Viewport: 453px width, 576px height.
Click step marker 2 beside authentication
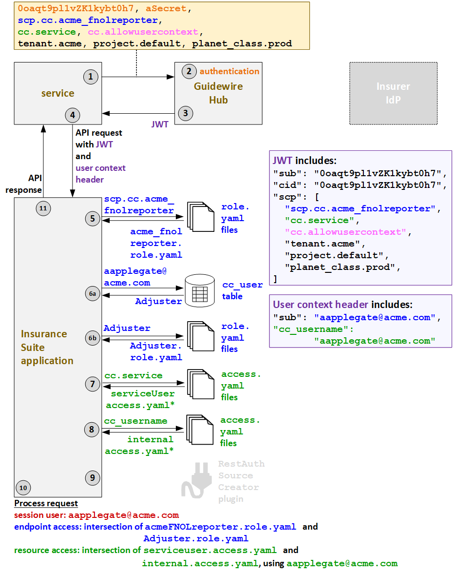pos(189,71)
